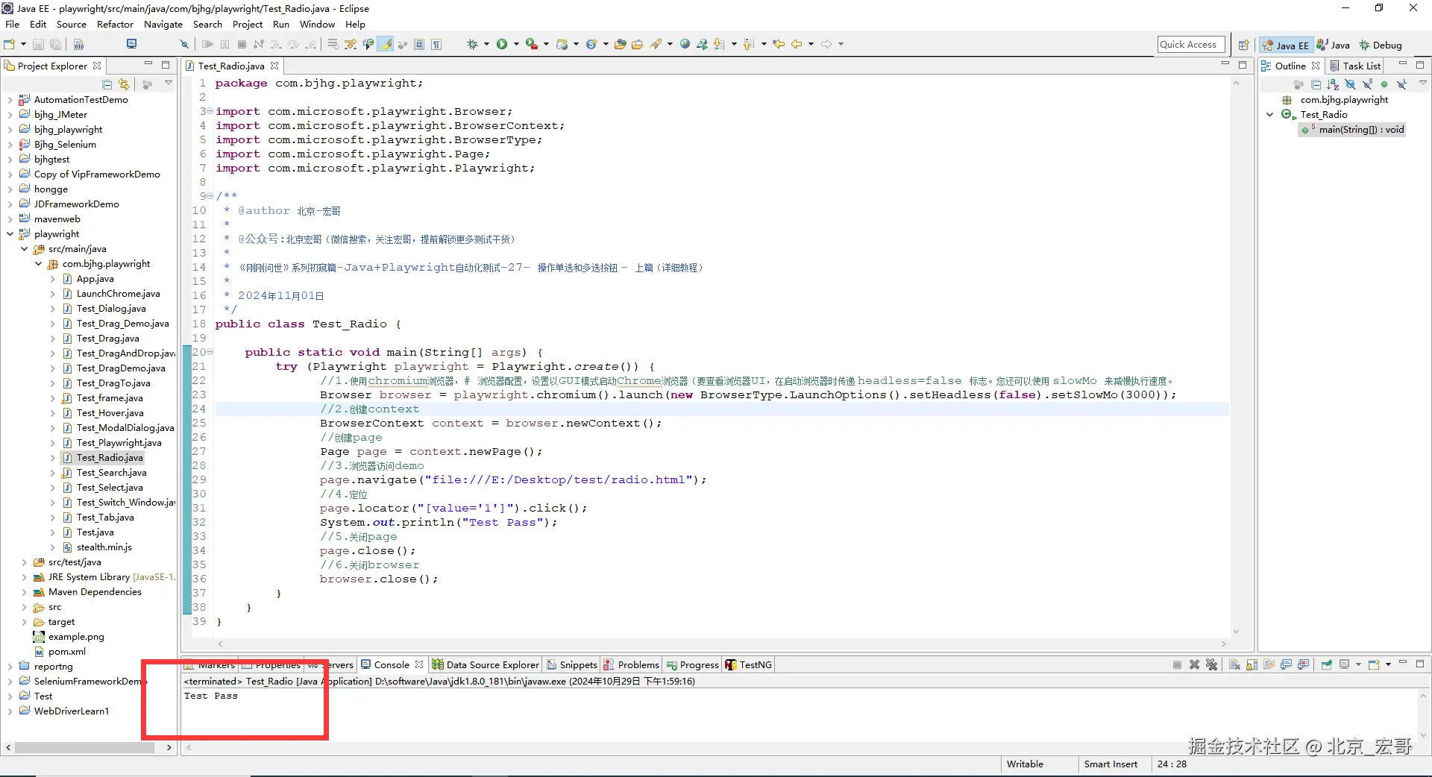Viewport: 1432px width, 777px height.
Task: Toggle Sort alphabetically in Outline view
Action: click(x=1333, y=84)
